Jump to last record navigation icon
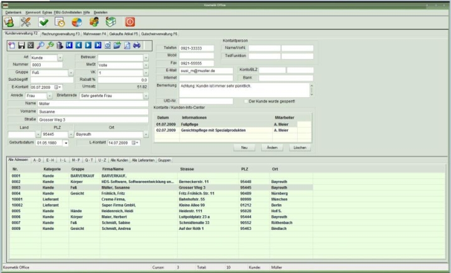The height and width of the screenshot is (273, 451). (x=99, y=45)
